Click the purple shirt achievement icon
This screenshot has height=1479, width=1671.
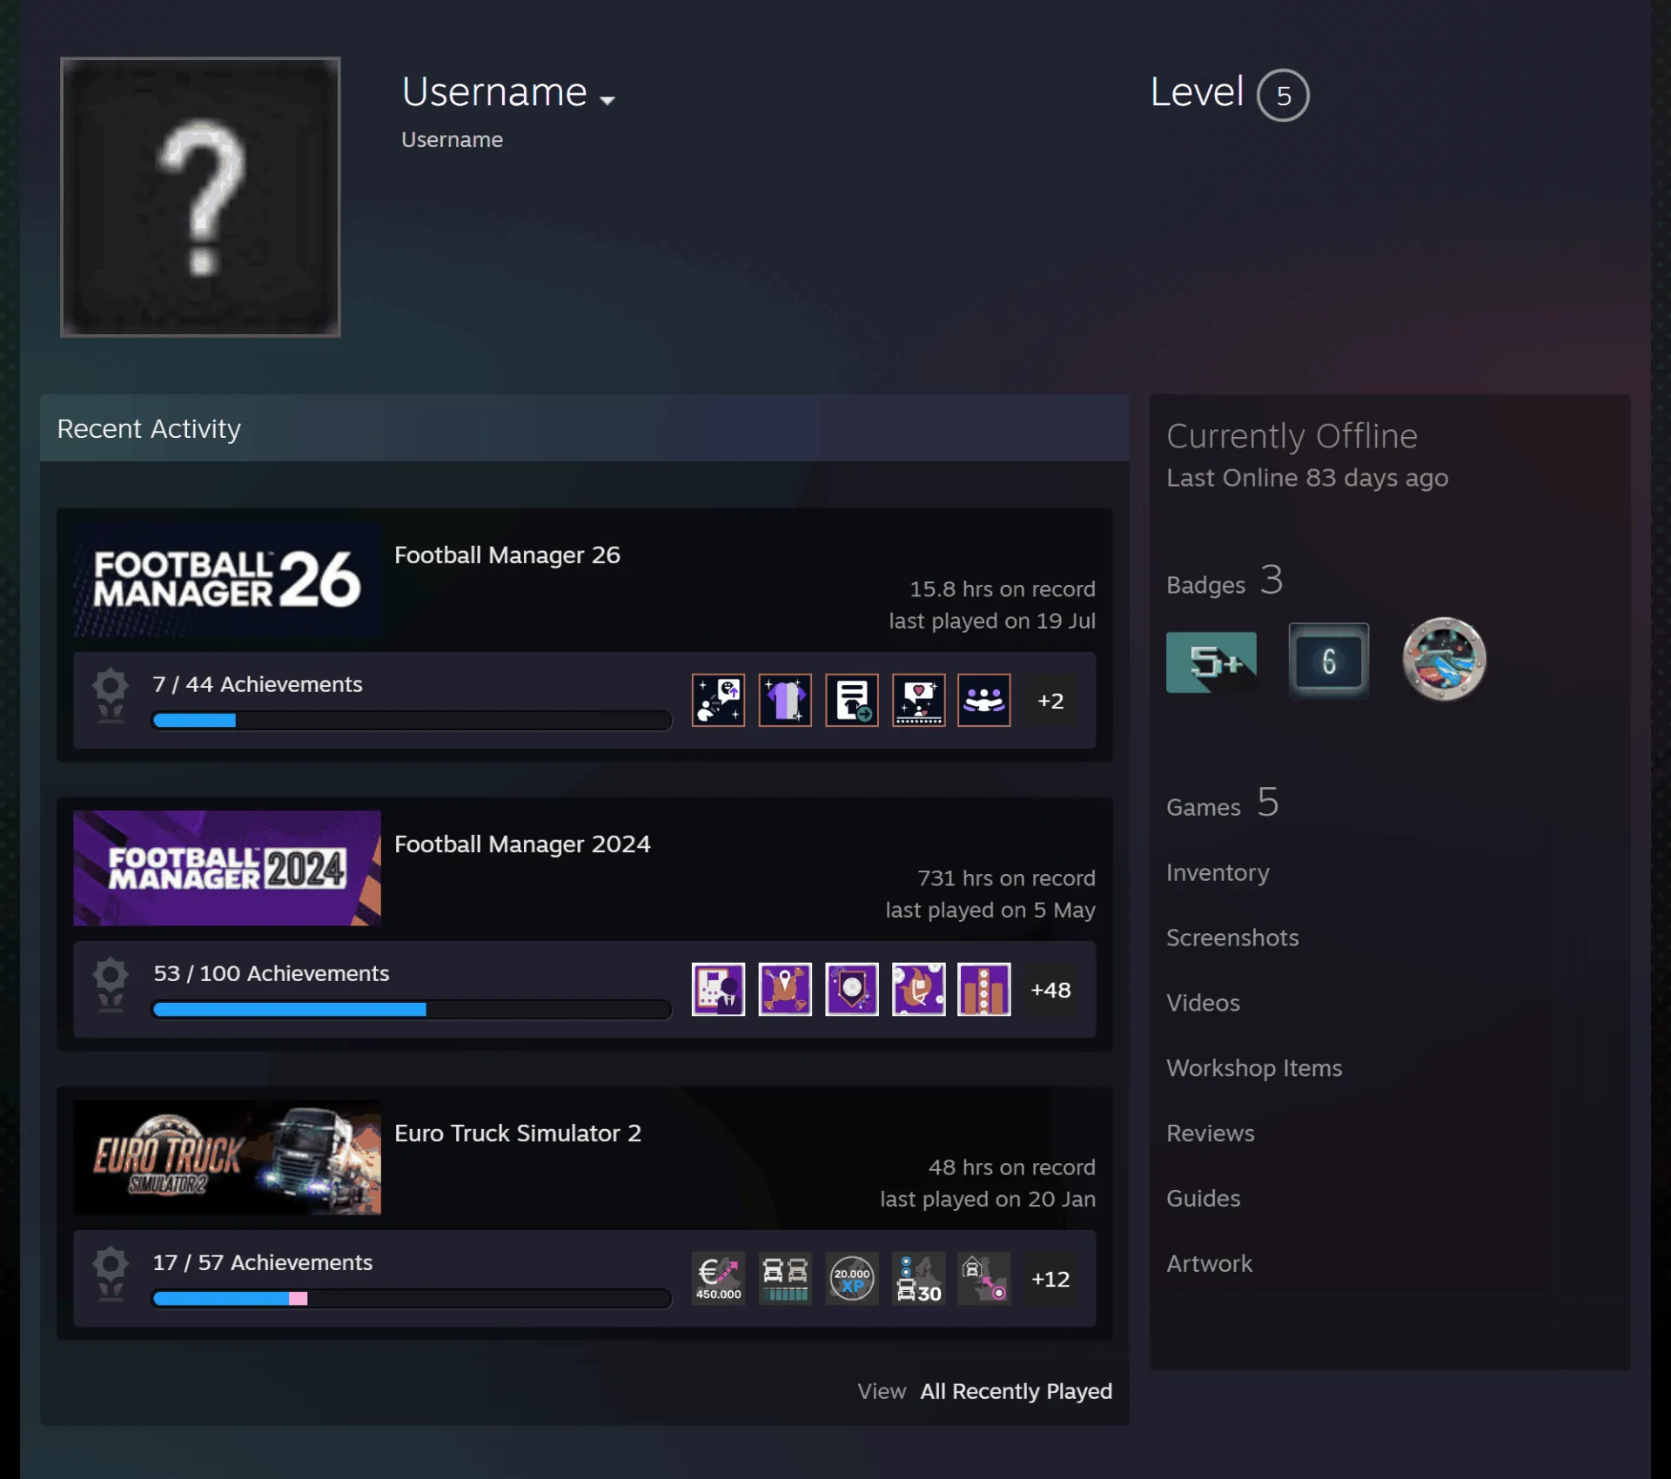pyautogui.click(x=785, y=700)
